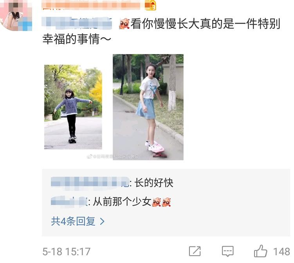294x263 pixels.
Task: Tap the last emoji in second reply
Action: pyautogui.click(x=166, y=202)
